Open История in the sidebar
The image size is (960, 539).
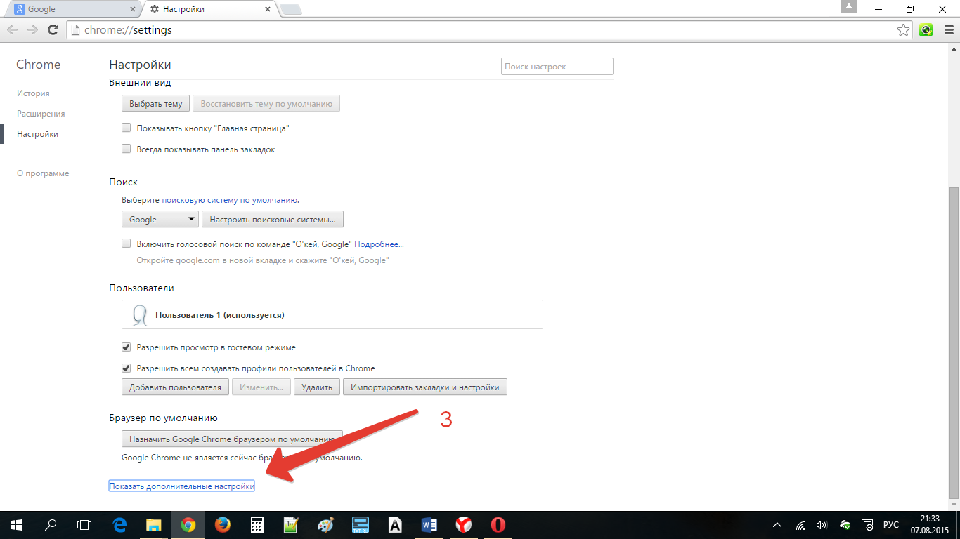(33, 93)
